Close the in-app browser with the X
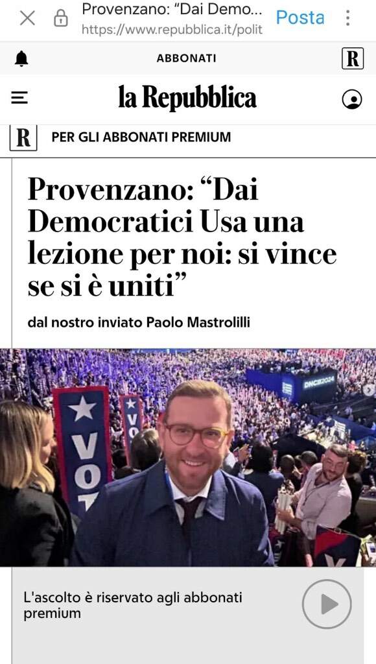Screen dimensions: 376x664 point(27,18)
